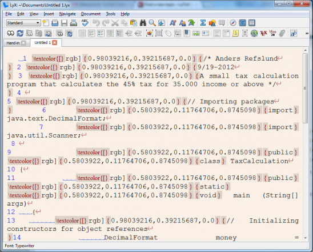The image size is (313, 252).
Task: Insert hyperlink globe icon
Action: coord(254,33)
